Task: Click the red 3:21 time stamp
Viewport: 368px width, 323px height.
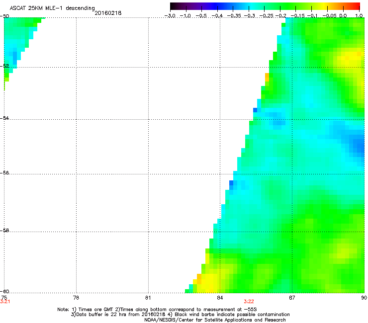Action: coord(5,302)
